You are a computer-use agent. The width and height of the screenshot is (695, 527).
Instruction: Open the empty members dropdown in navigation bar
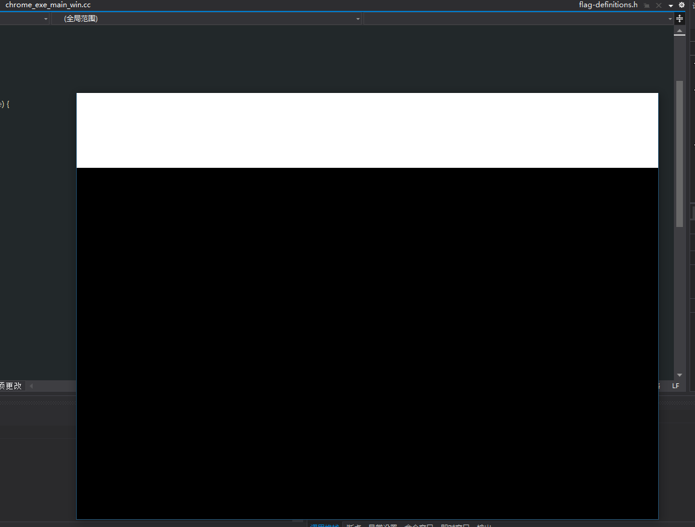[x=518, y=19]
